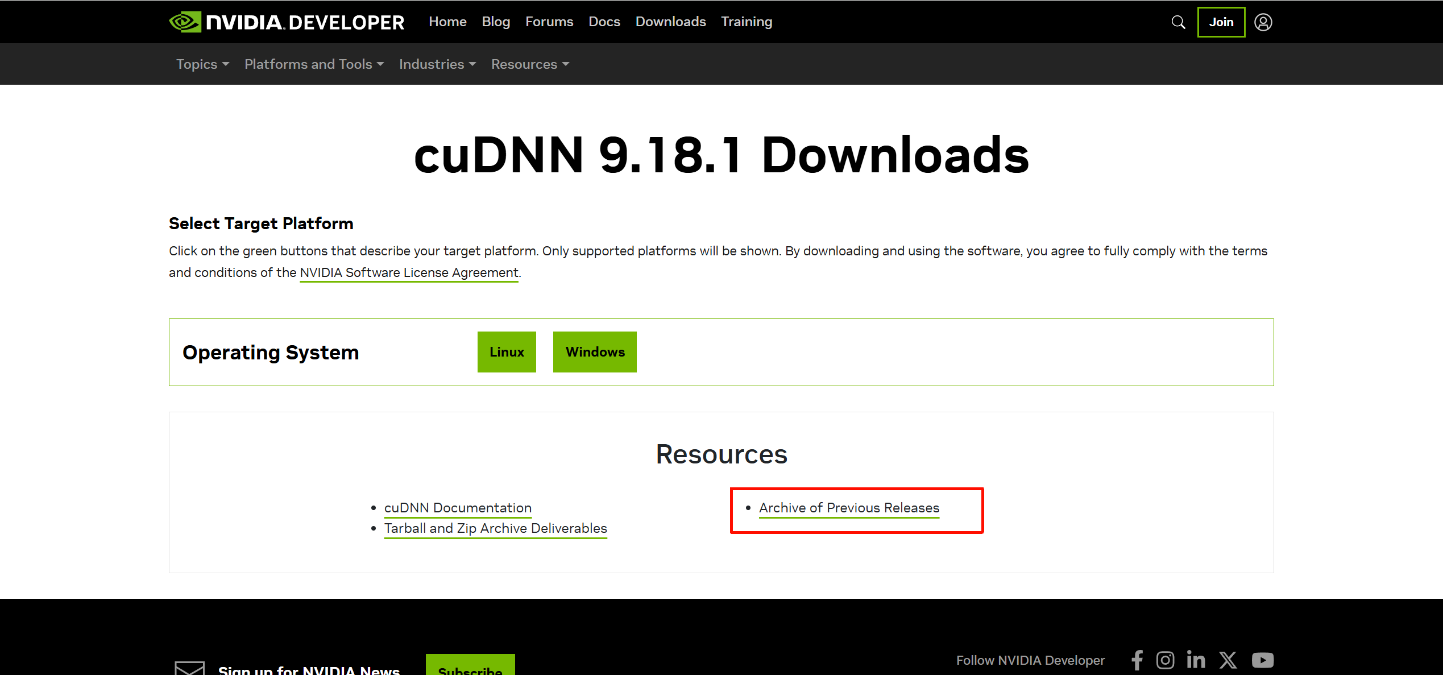The height and width of the screenshot is (675, 1443).
Task: Go to Home in top navigation
Action: pos(447,22)
